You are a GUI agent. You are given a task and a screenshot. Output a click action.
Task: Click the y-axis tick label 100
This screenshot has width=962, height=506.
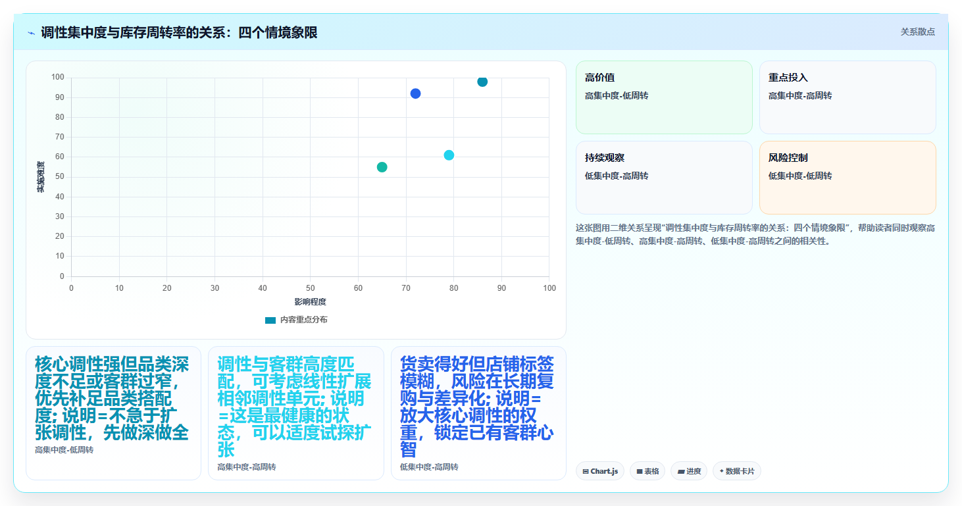coord(58,78)
